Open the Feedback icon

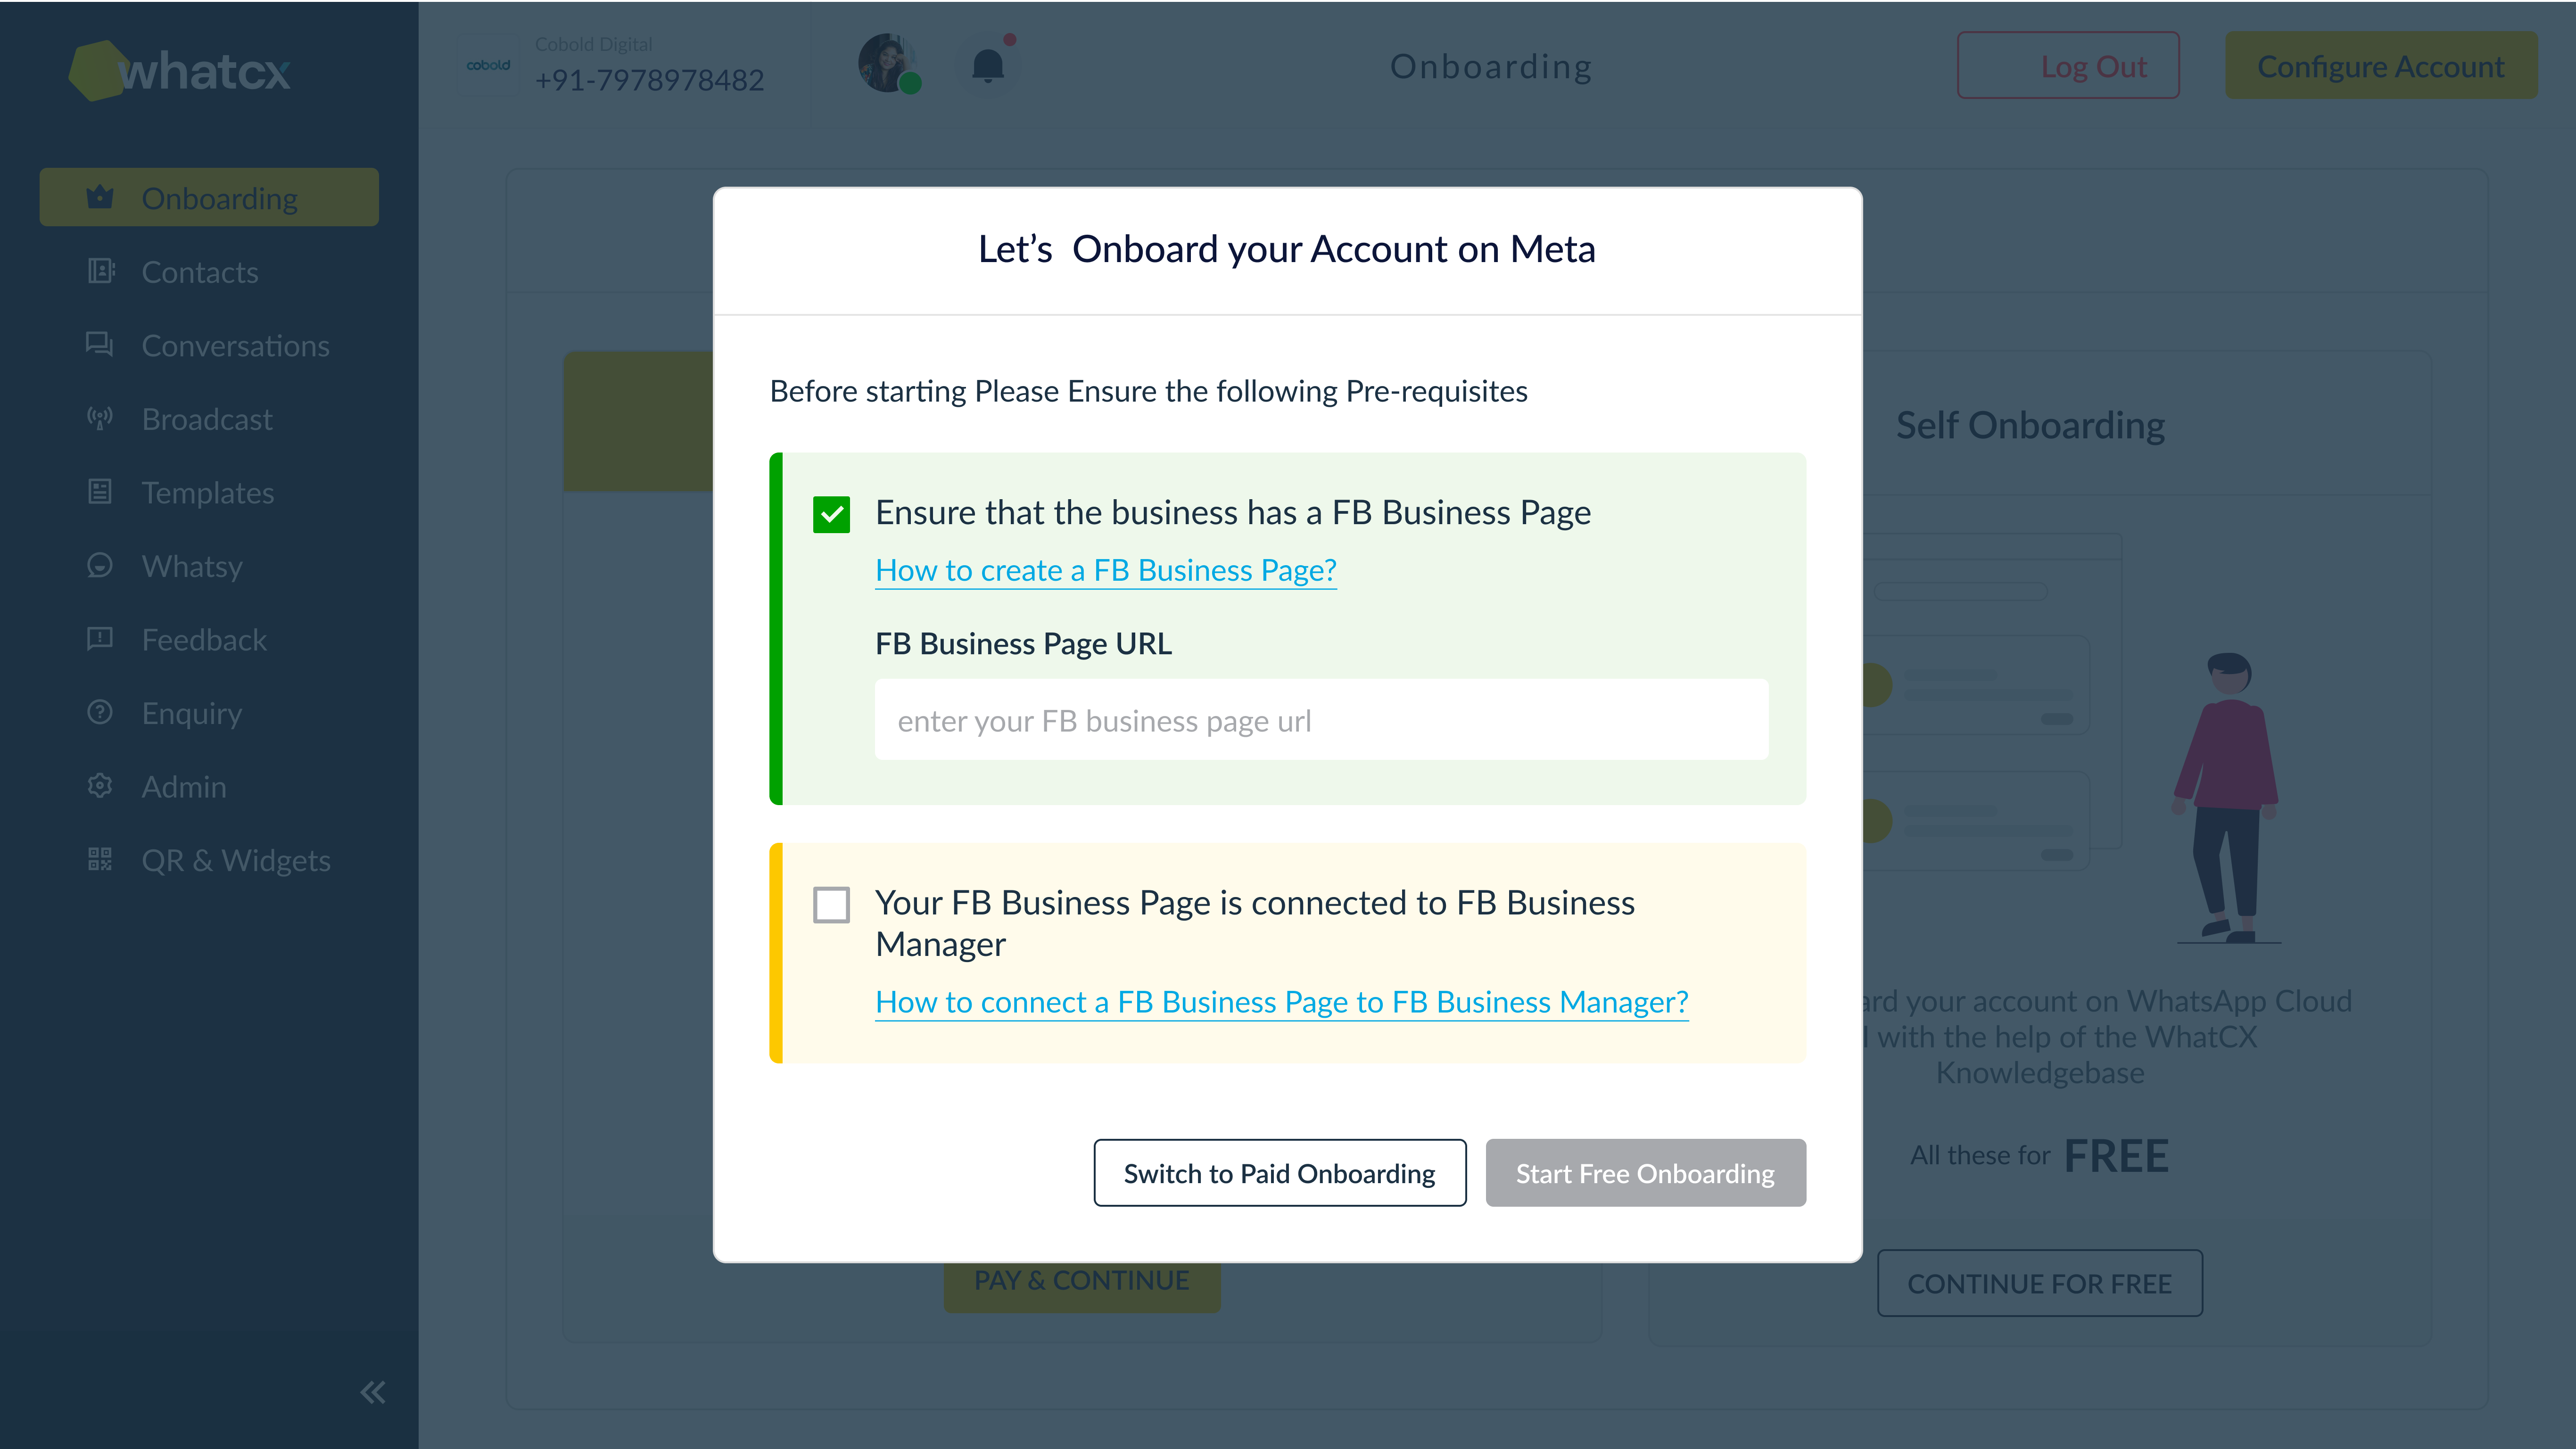coord(100,639)
